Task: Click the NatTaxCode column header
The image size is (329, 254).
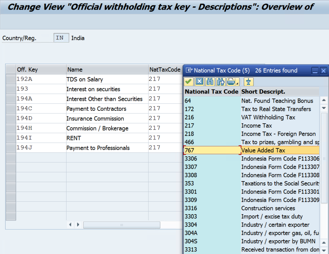Action: click(x=165, y=69)
